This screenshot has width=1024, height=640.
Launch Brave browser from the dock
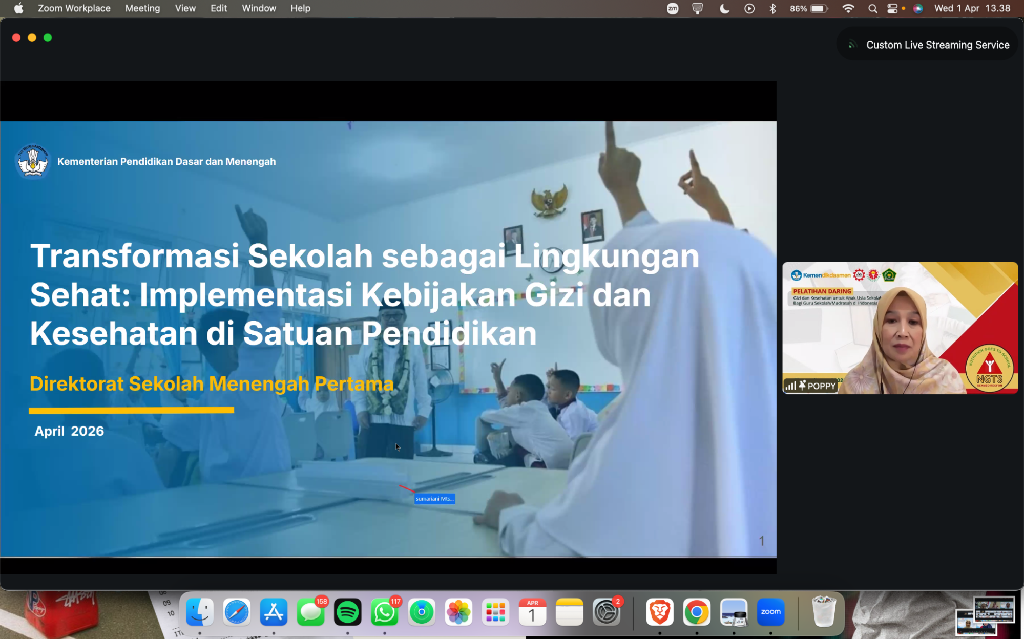tap(659, 612)
